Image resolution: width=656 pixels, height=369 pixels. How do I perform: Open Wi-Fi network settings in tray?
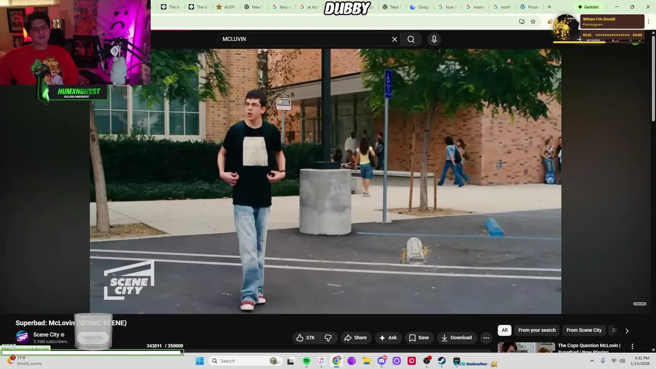[613, 361]
